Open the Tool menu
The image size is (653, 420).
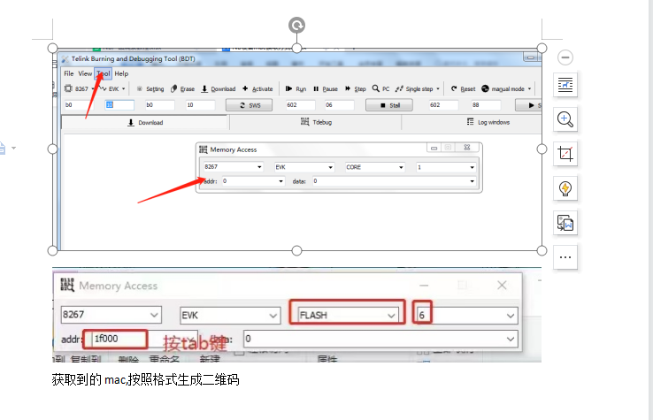coord(104,73)
